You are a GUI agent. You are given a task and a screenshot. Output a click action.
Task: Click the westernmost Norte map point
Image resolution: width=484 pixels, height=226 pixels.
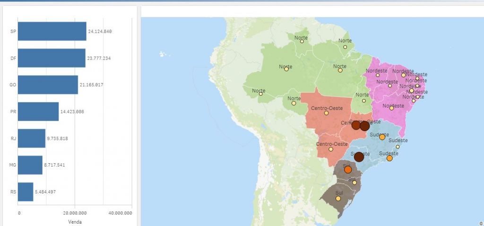[261, 94]
